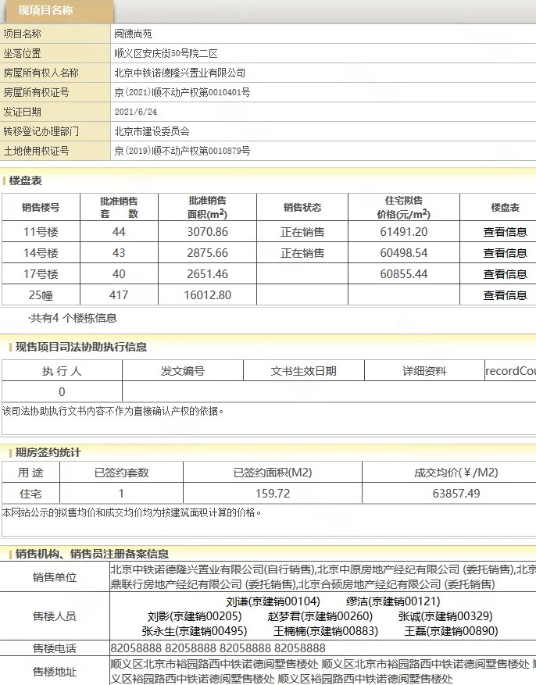Click owner name 北京中铁诺德隆兴置业有限公司 in info table

[180, 73]
